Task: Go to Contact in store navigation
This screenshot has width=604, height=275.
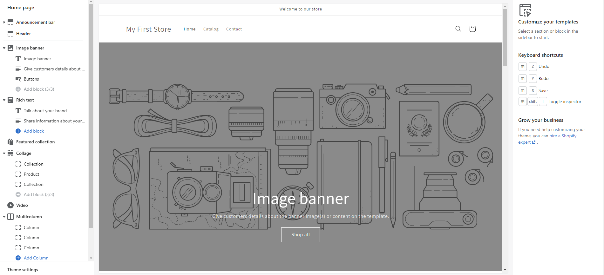Action: (x=234, y=29)
